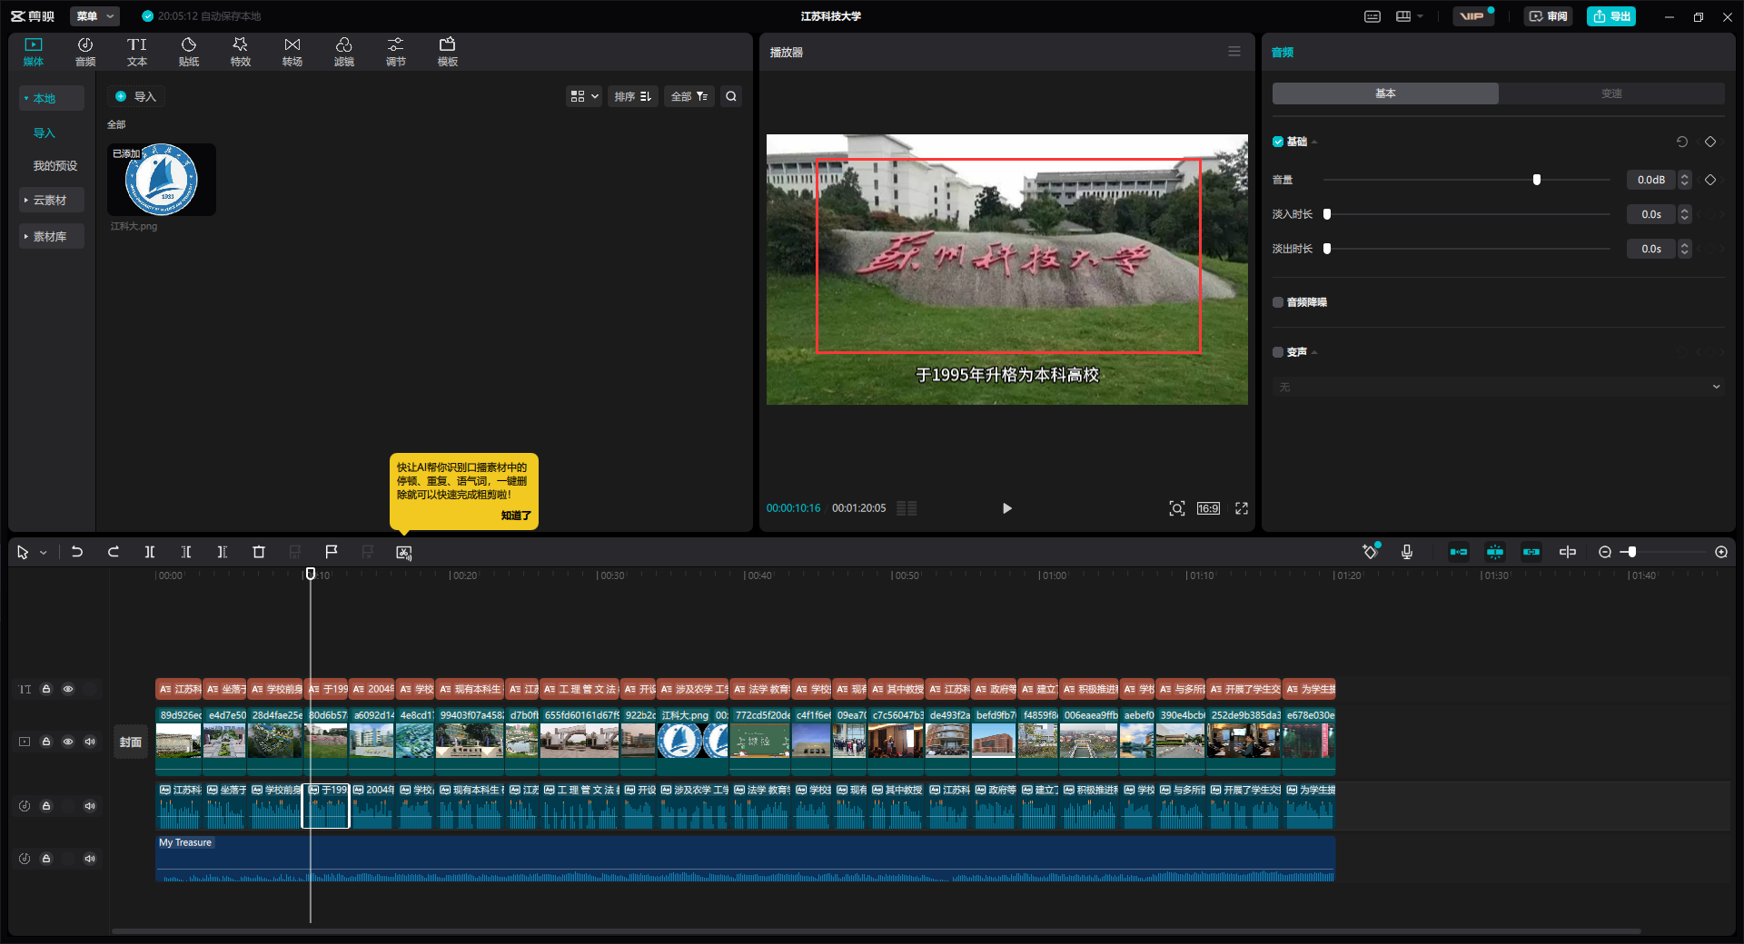Toggle the 基础 basic audio checkbox
The height and width of the screenshot is (944, 1744).
click(x=1278, y=142)
